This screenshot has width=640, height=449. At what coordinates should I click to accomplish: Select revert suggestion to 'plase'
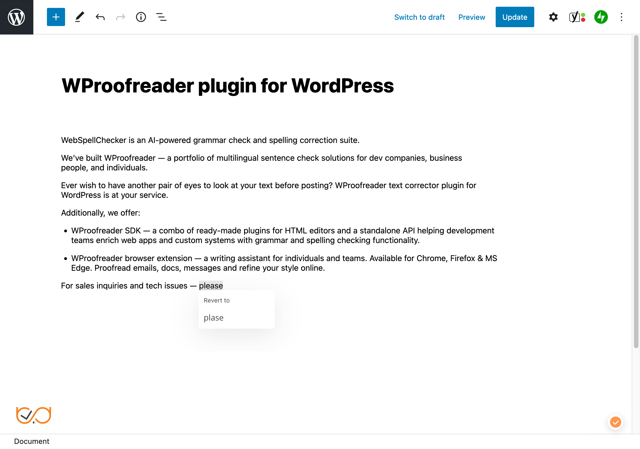point(214,317)
